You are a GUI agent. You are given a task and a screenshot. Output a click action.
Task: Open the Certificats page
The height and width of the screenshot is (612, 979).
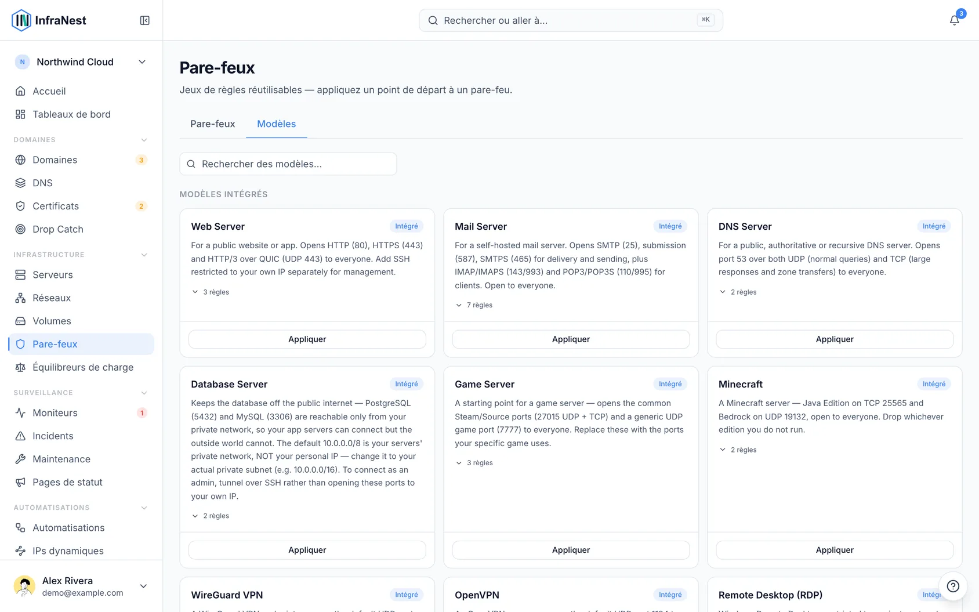[x=81, y=206]
